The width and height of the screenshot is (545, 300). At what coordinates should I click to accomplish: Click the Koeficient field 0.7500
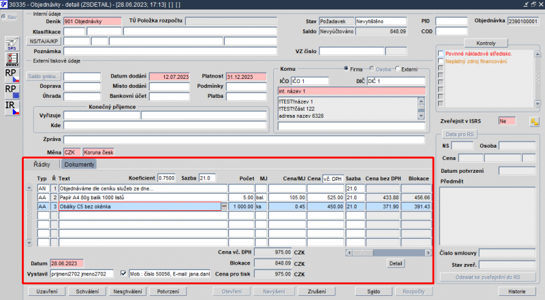click(166, 178)
